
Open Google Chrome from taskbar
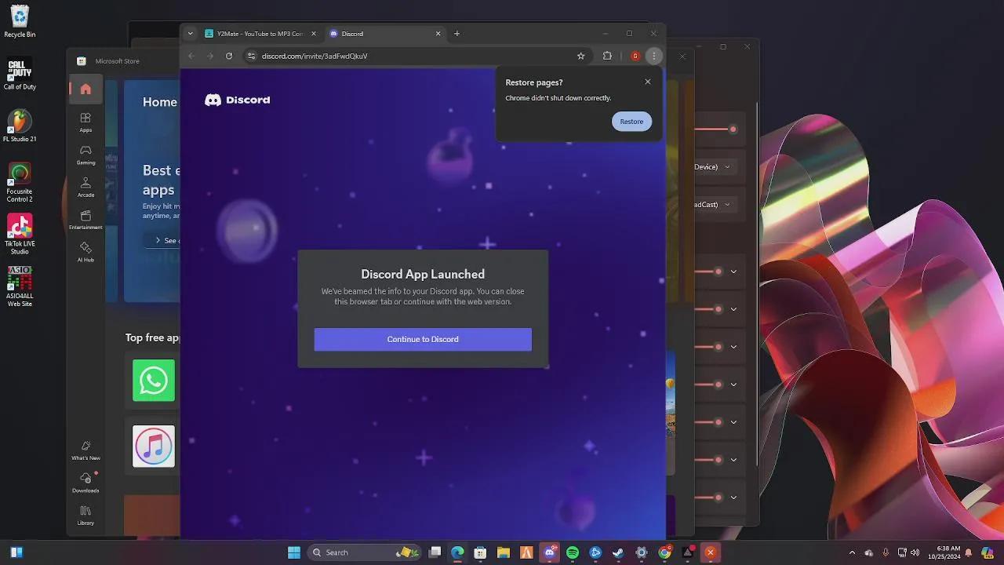(664, 552)
